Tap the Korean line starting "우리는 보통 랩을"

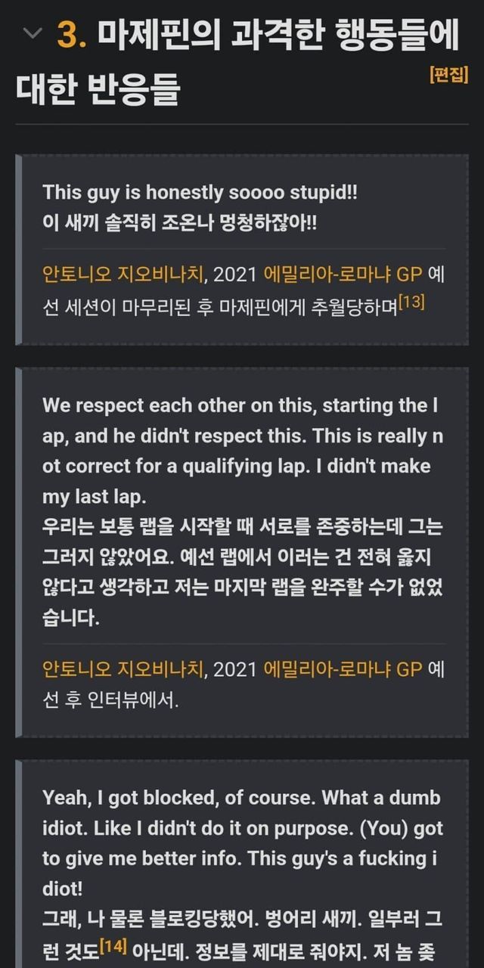pos(242,528)
